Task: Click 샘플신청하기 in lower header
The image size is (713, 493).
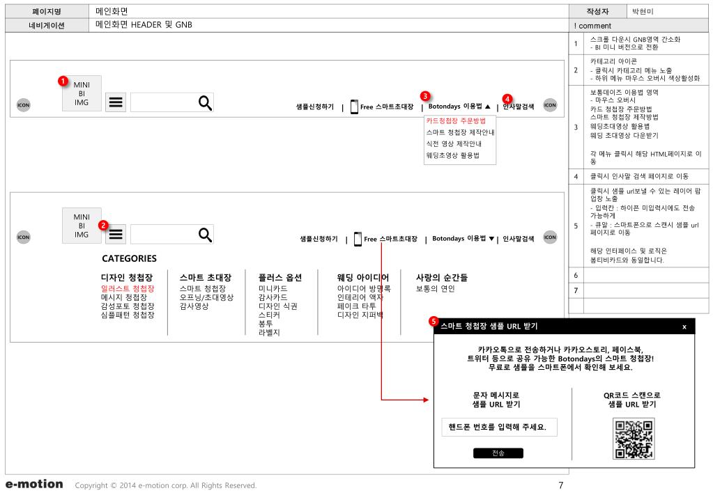Action: coord(319,239)
